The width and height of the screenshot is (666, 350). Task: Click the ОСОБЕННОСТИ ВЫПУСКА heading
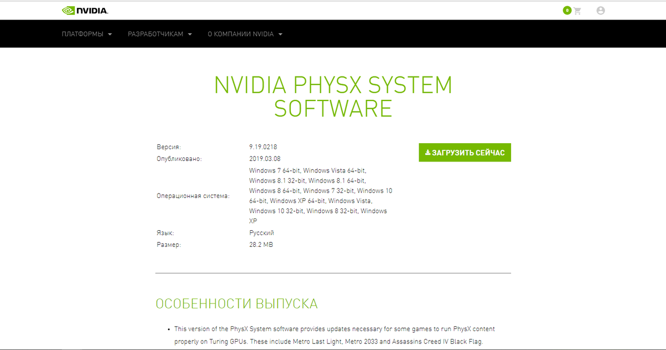pos(236,304)
